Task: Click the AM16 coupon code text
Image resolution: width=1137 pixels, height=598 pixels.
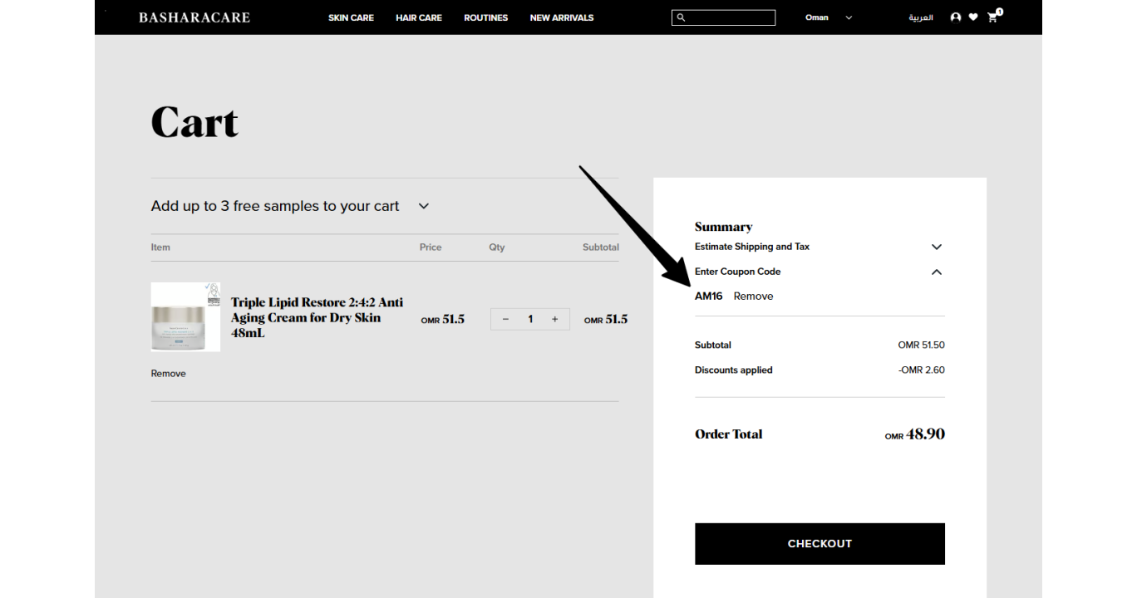Action: (x=709, y=297)
